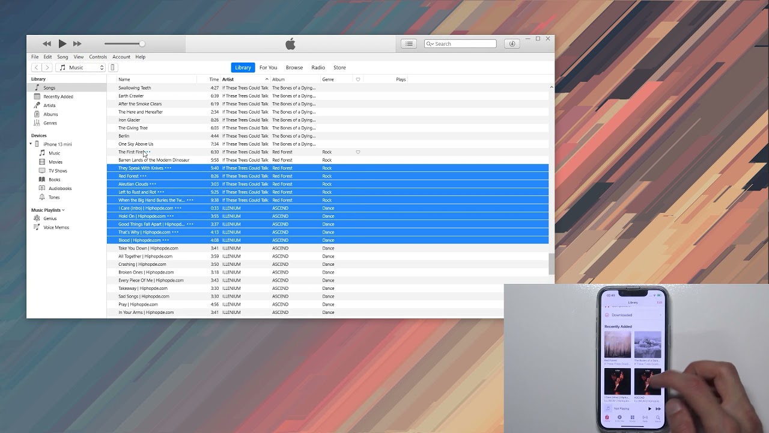
Task: Open the Controls menu
Action: point(98,57)
